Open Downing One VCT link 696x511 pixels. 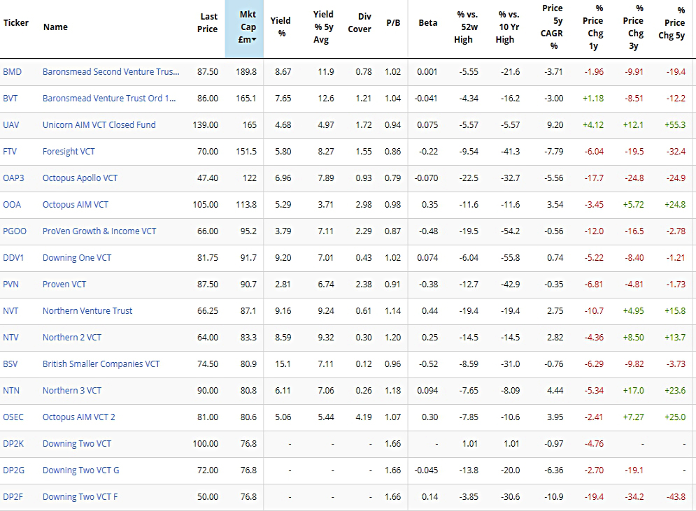pyautogui.click(x=77, y=258)
